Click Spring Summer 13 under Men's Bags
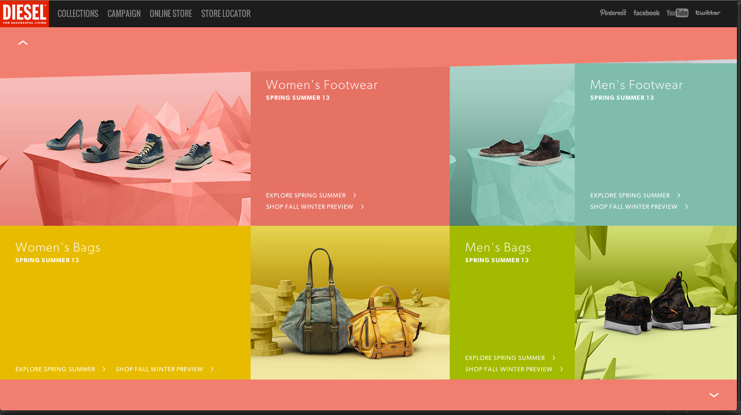Image resolution: width=741 pixels, height=415 pixels. pyautogui.click(x=497, y=260)
